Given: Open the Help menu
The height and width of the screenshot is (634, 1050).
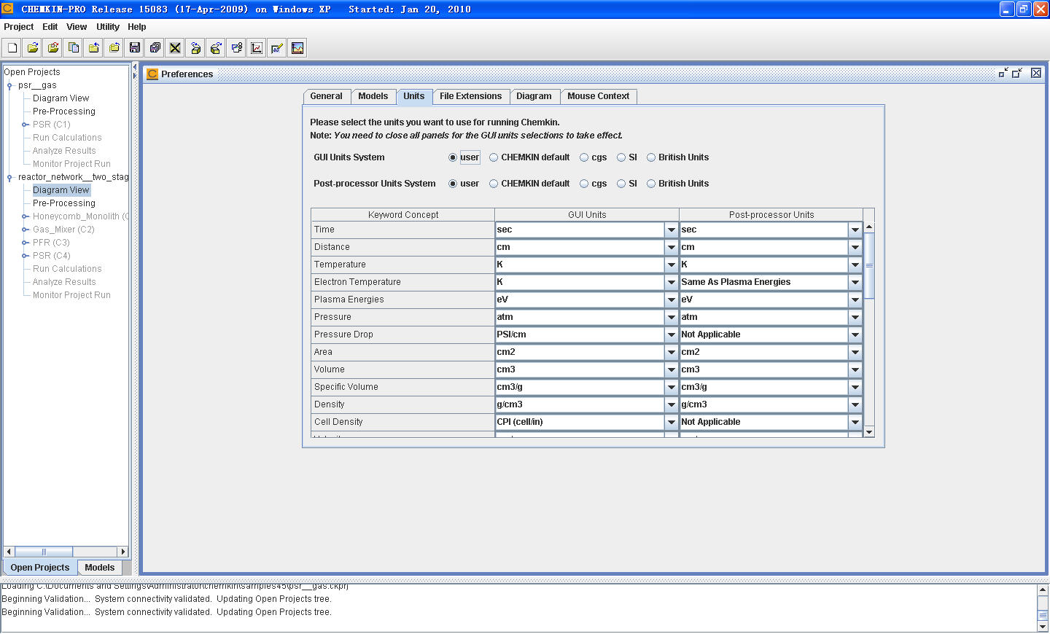Looking at the screenshot, I should [x=137, y=27].
